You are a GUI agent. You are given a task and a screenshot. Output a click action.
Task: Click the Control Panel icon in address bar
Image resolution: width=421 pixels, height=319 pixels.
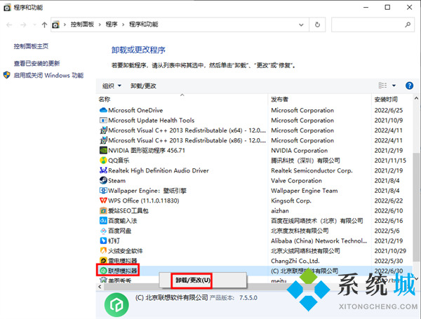pyautogui.click(x=55, y=25)
